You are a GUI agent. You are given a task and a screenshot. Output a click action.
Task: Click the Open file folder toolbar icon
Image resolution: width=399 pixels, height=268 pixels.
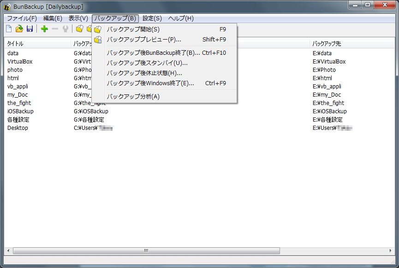[19, 29]
